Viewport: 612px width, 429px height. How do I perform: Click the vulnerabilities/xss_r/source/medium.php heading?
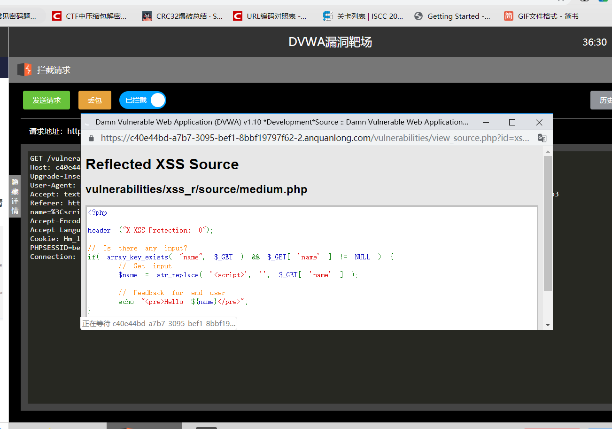(196, 189)
